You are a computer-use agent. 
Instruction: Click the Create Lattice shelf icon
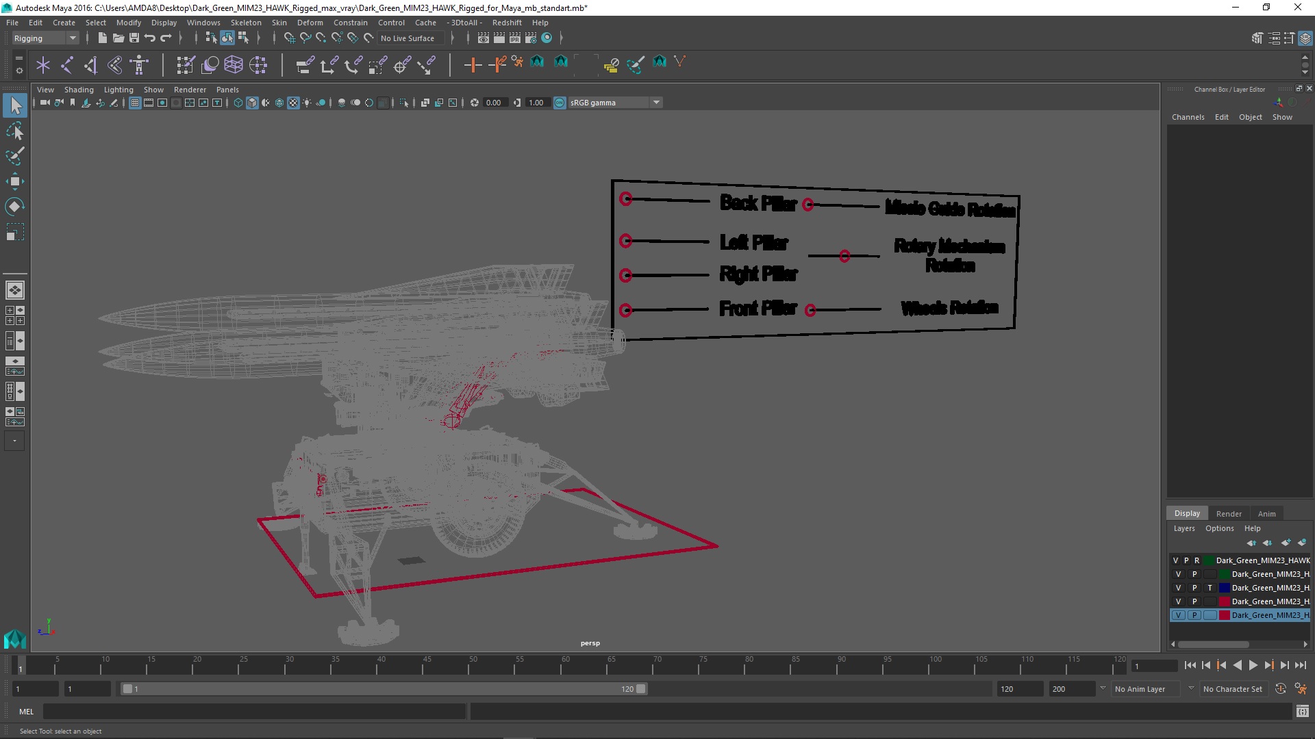tap(234, 65)
